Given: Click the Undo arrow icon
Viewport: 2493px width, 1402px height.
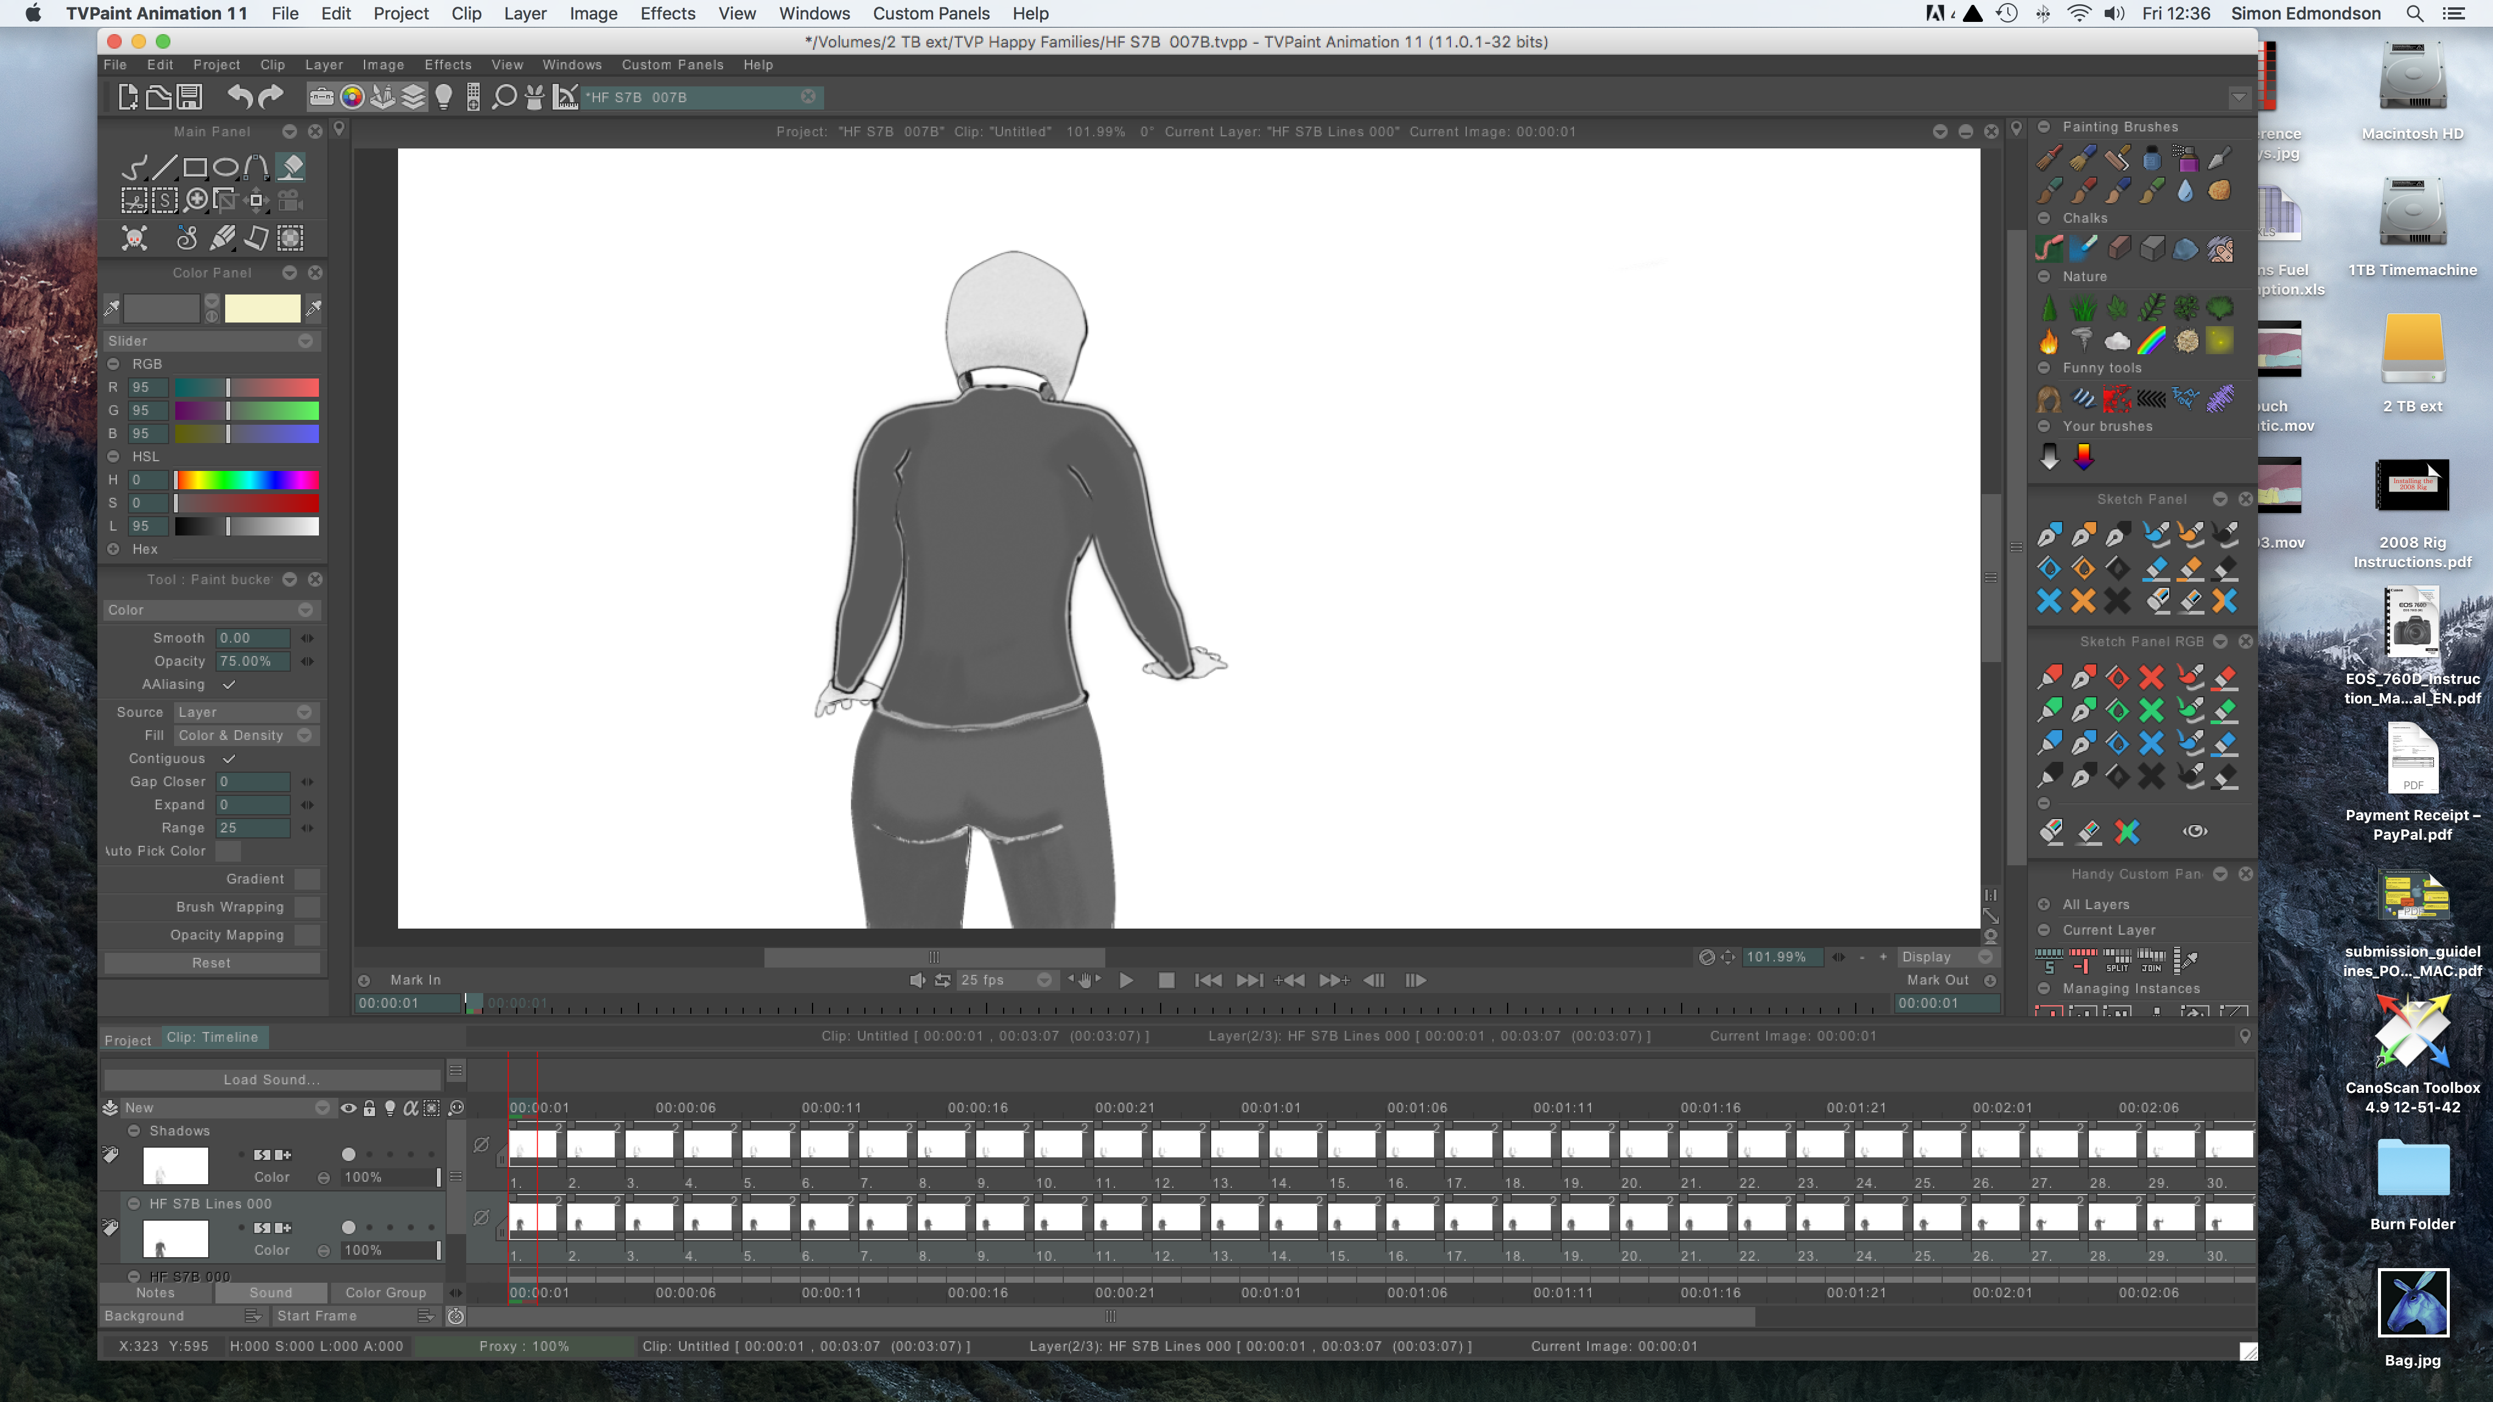Looking at the screenshot, I should coord(240,96).
